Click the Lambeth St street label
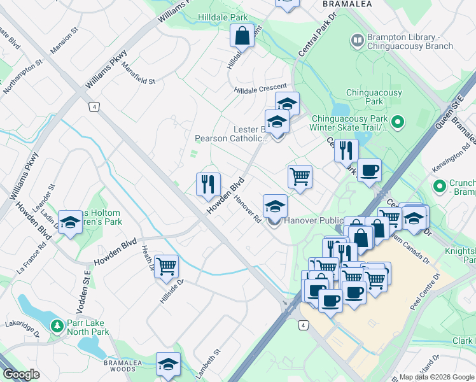This screenshot has height=382, width=476. click(x=208, y=364)
